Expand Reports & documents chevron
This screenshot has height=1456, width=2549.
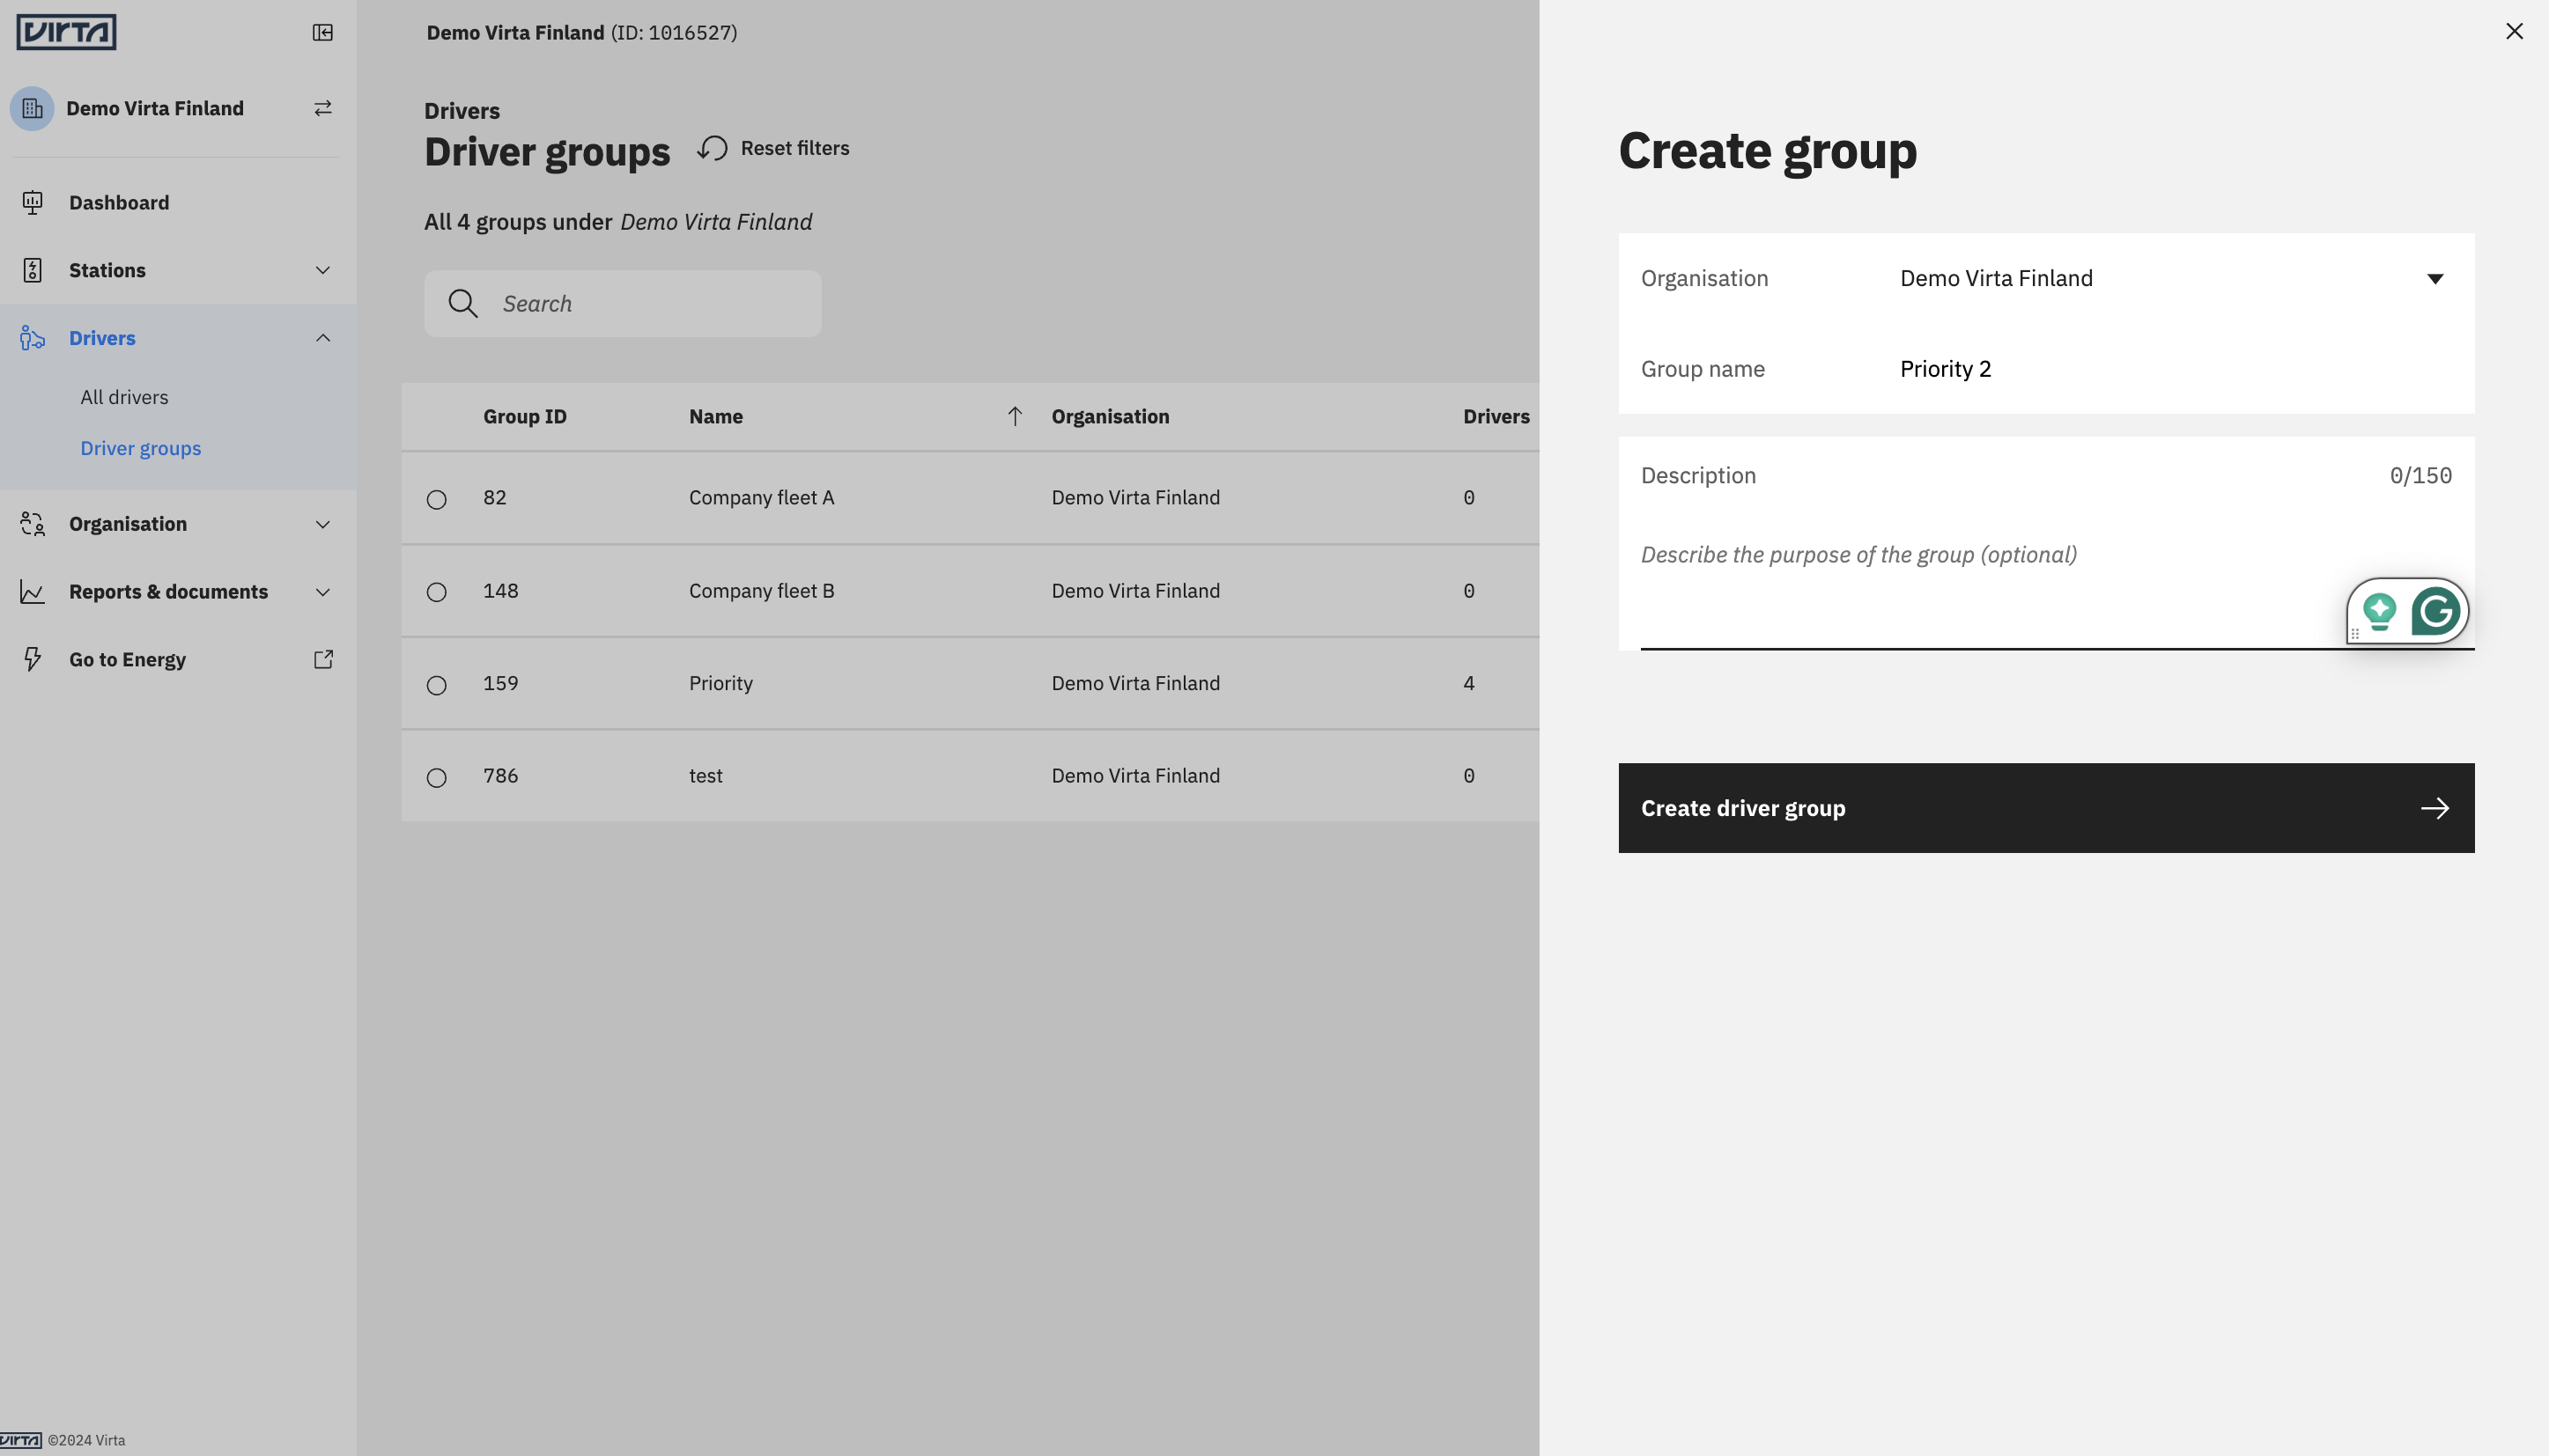322,592
